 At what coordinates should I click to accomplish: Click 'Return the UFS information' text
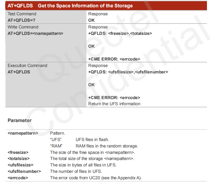tap(114, 104)
